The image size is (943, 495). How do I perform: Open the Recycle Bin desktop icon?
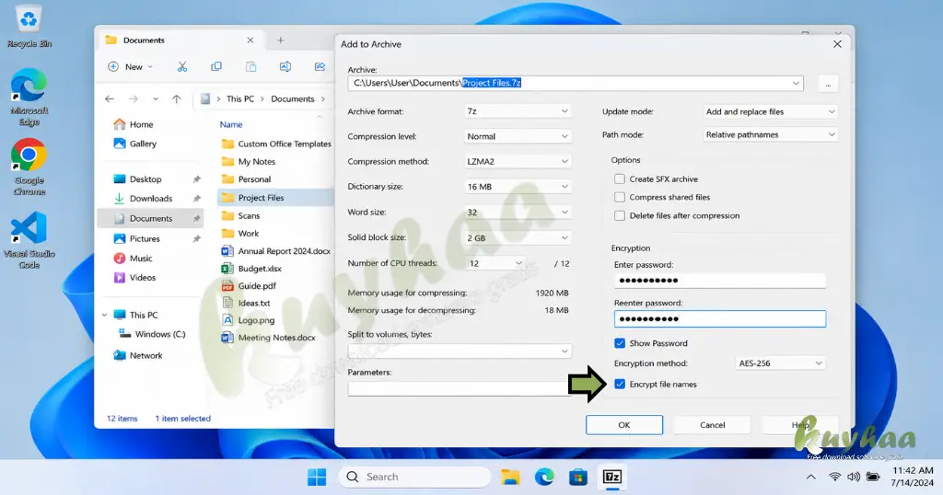click(29, 27)
